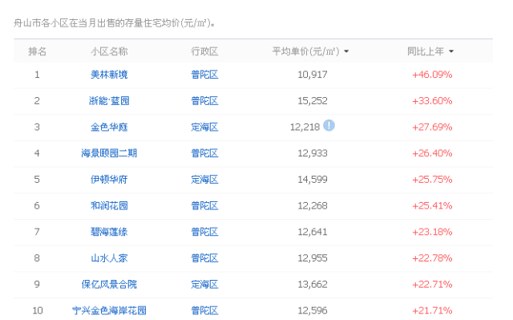
Task: Click the 行政区 column header
Action: tap(204, 51)
